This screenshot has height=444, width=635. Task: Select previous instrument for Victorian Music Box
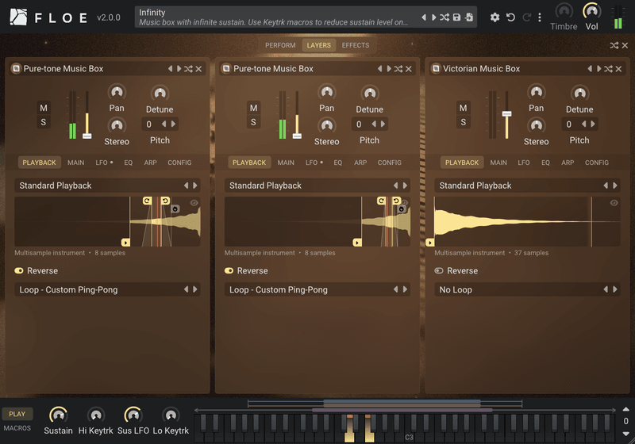[x=590, y=69]
